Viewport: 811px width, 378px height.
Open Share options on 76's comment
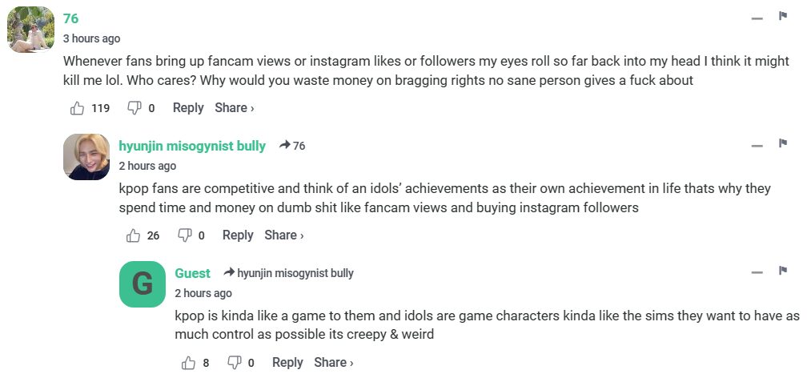click(x=234, y=108)
